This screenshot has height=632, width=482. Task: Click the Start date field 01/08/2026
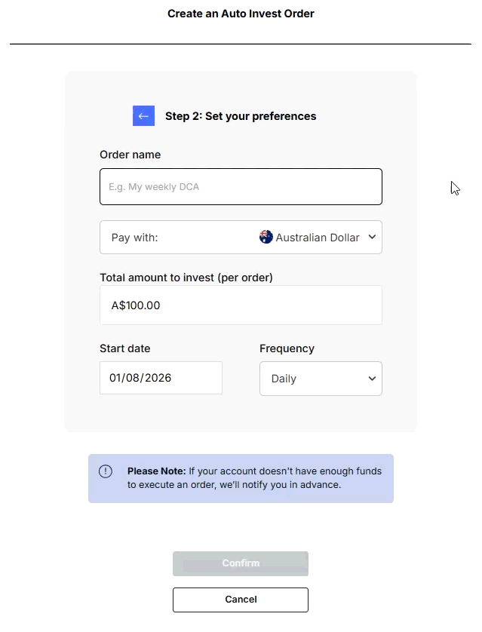coord(161,377)
